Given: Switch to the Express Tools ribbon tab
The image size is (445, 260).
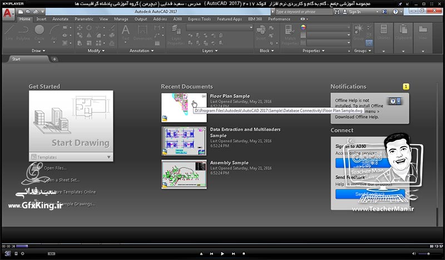Looking at the screenshot, I should 200,19.
